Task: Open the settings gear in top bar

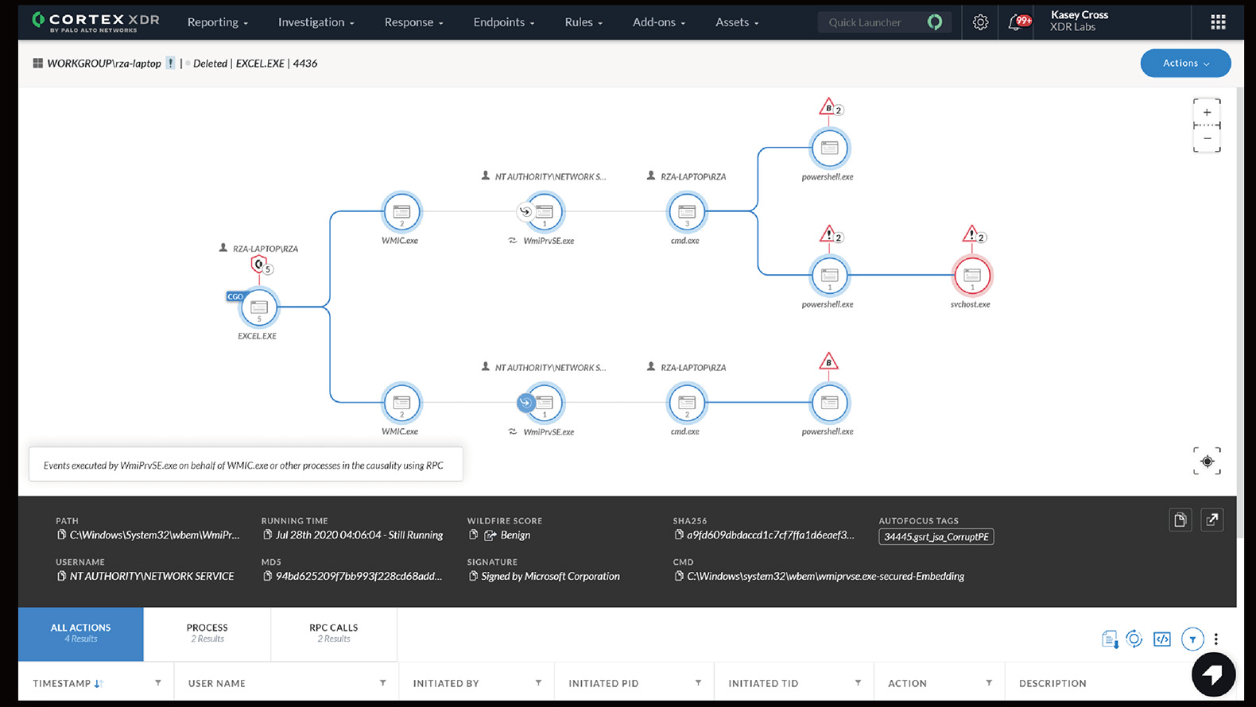Action: click(980, 22)
